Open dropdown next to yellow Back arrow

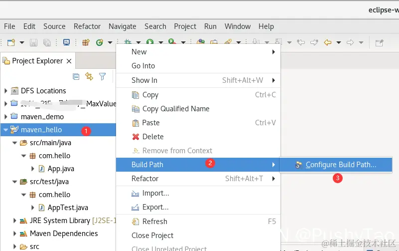(339, 42)
